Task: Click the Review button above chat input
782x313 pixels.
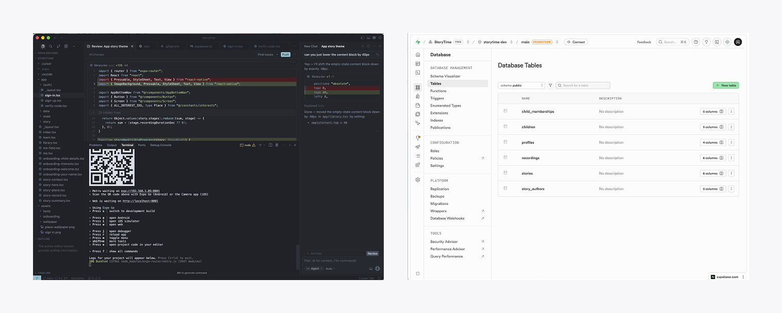Action: pyautogui.click(x=372, y=253)
